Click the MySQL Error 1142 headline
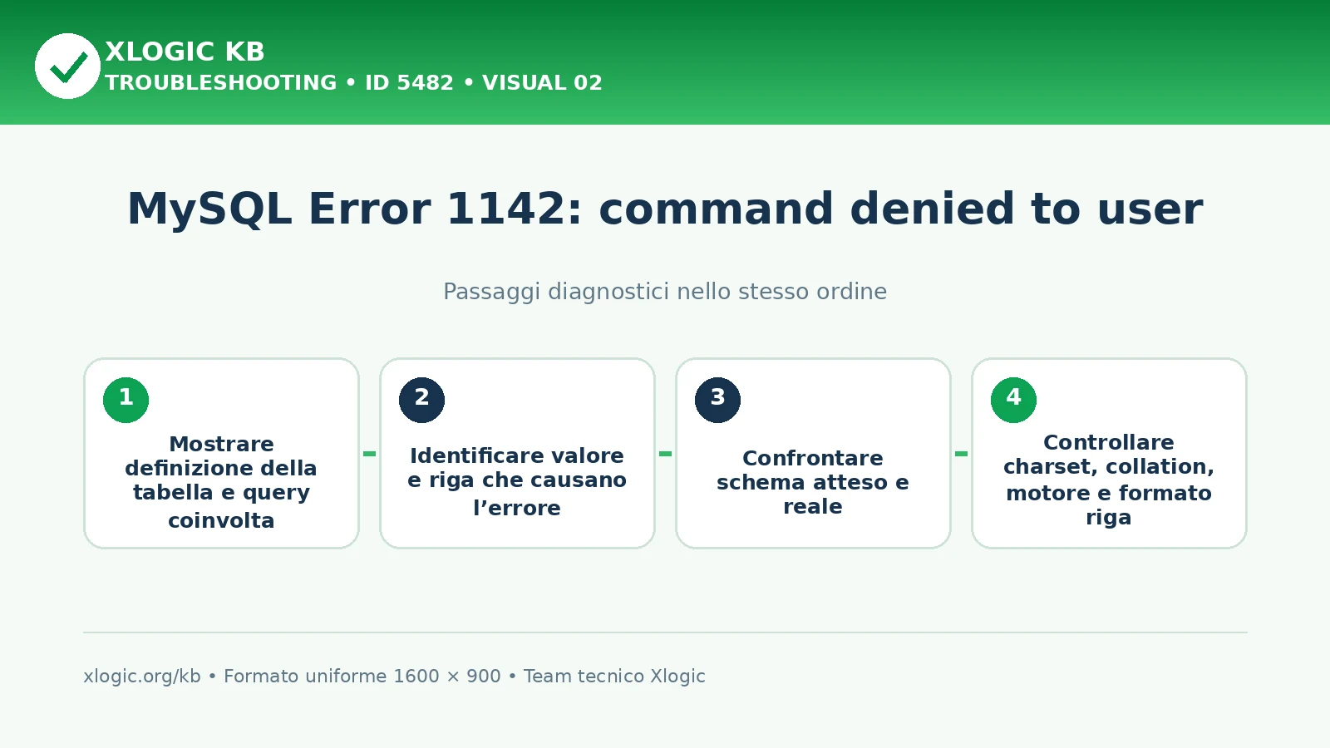1330x748 pixels. tap(665, 209)
